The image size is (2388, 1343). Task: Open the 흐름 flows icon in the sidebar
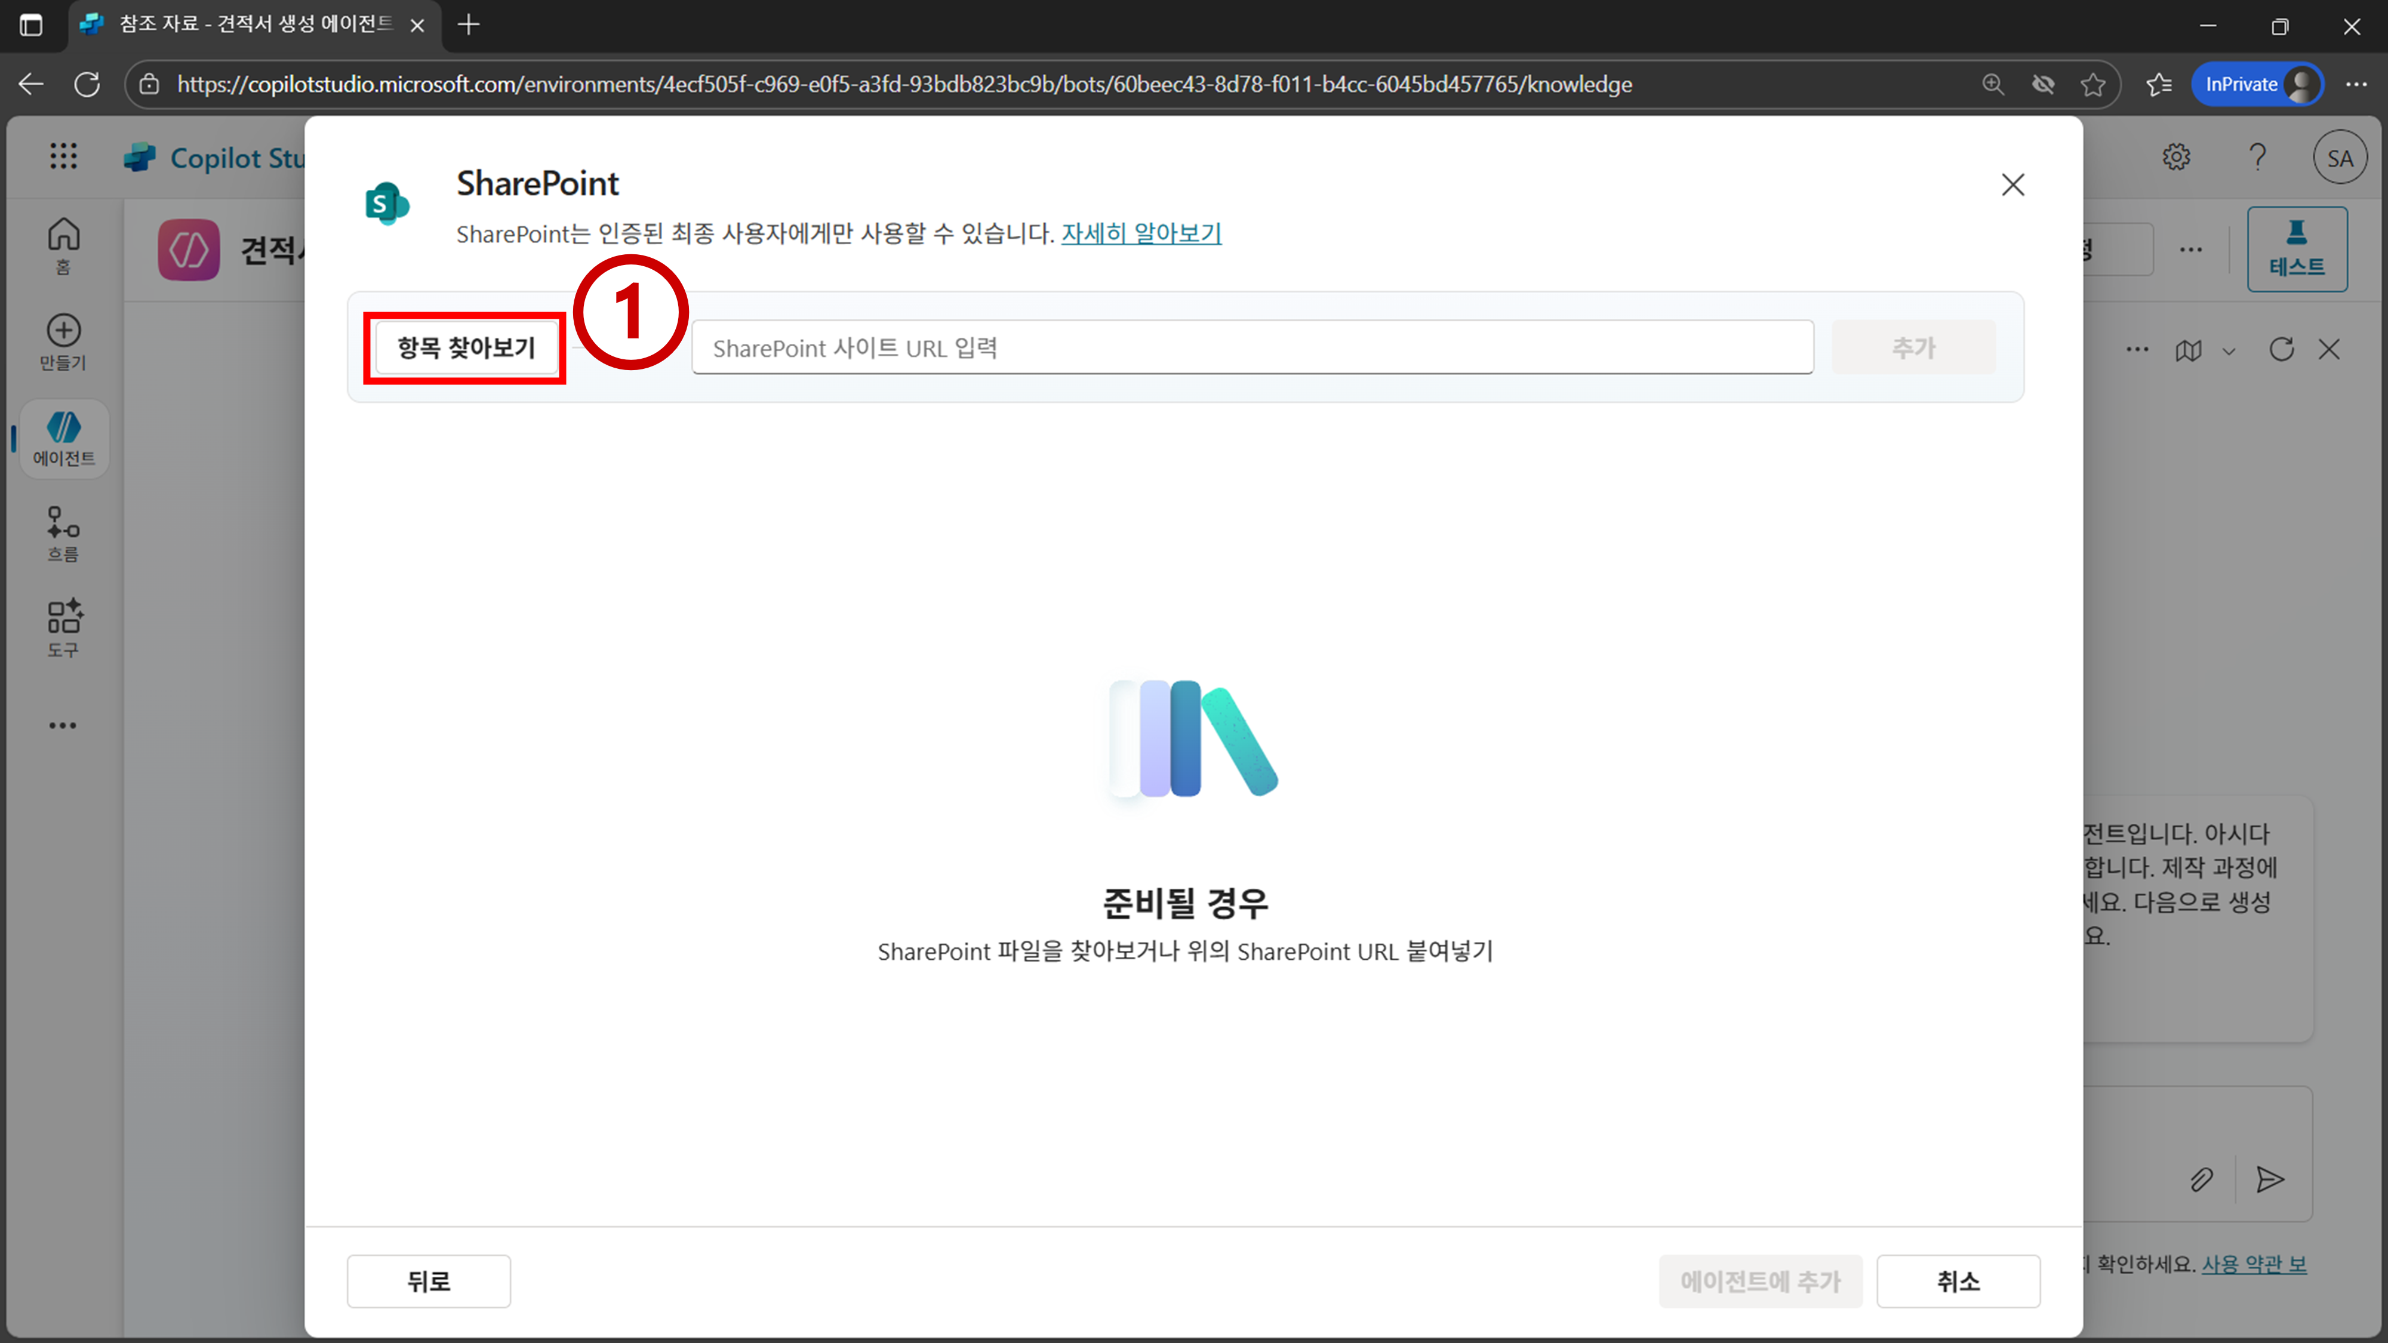63,534
